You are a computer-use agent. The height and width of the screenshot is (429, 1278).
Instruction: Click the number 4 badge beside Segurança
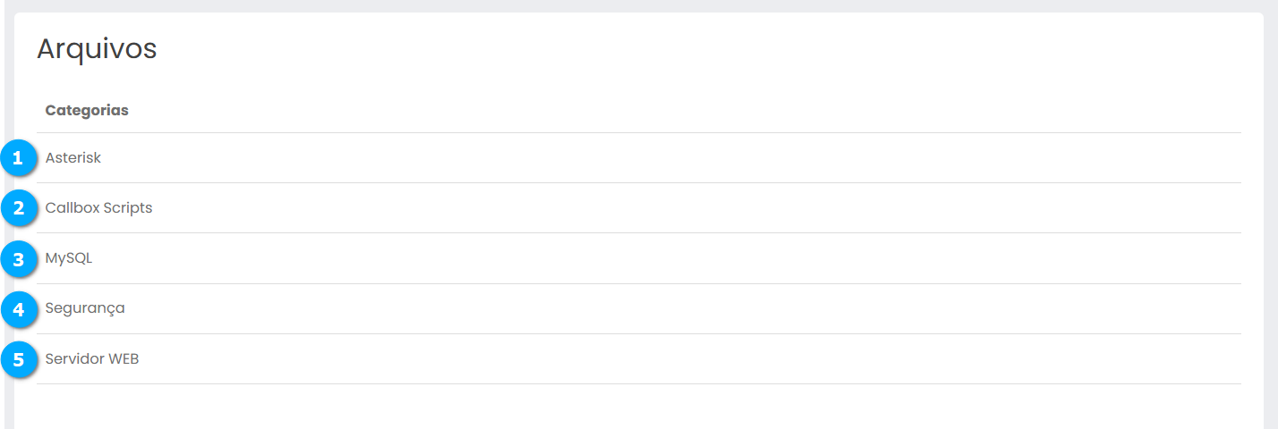click(x=18, y=310)
